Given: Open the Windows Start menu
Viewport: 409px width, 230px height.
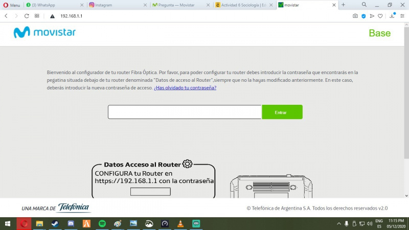Looking at the screenshot, I should tap(8, 224).
